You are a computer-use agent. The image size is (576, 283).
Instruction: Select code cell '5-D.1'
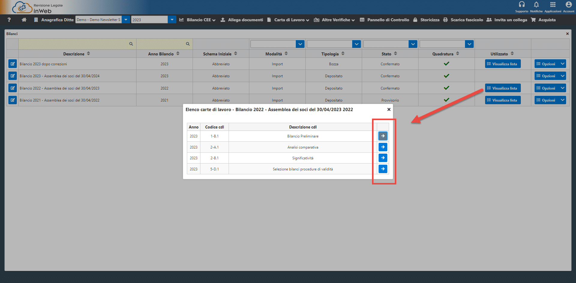pyautogui.click(x=214, y=169)
